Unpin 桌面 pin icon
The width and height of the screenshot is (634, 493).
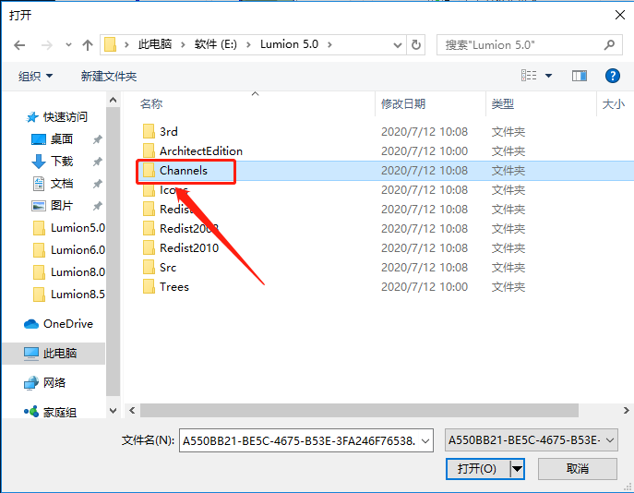point(97,139)
